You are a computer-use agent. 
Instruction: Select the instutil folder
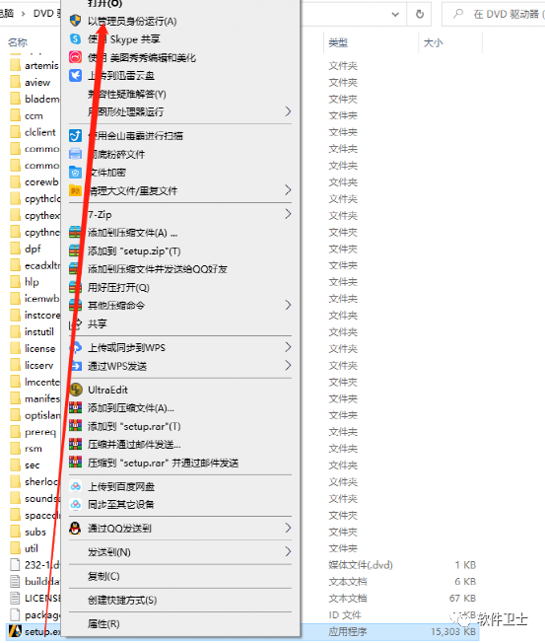[33, 331]
